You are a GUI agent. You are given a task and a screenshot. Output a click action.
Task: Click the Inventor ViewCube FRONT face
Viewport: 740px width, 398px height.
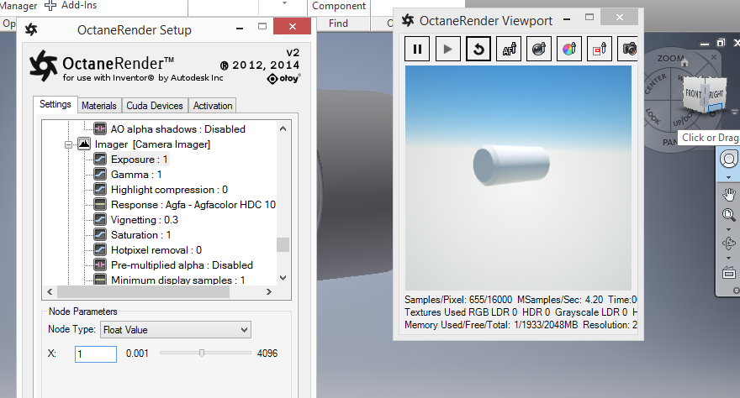693,94
